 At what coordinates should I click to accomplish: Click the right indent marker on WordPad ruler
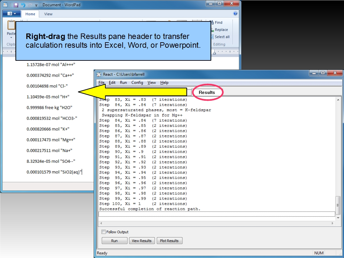(214, 52)
